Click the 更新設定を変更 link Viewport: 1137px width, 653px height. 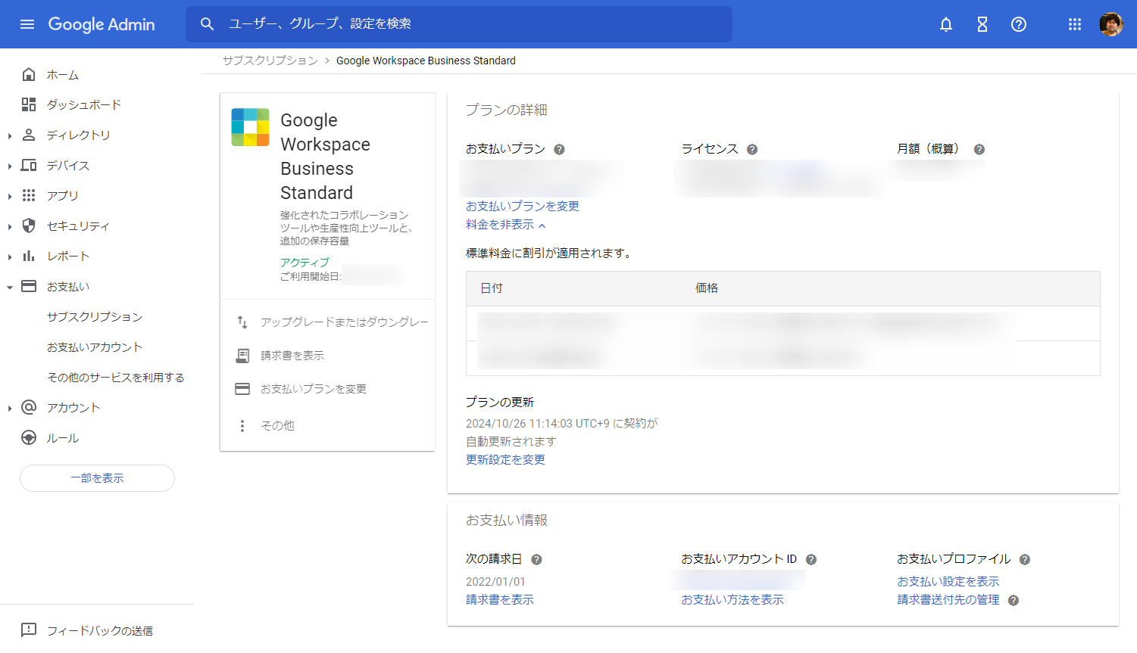coord(505,460)
